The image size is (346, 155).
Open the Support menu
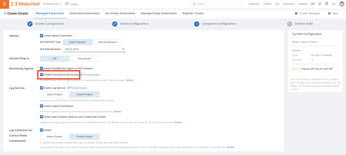(303, 4)
